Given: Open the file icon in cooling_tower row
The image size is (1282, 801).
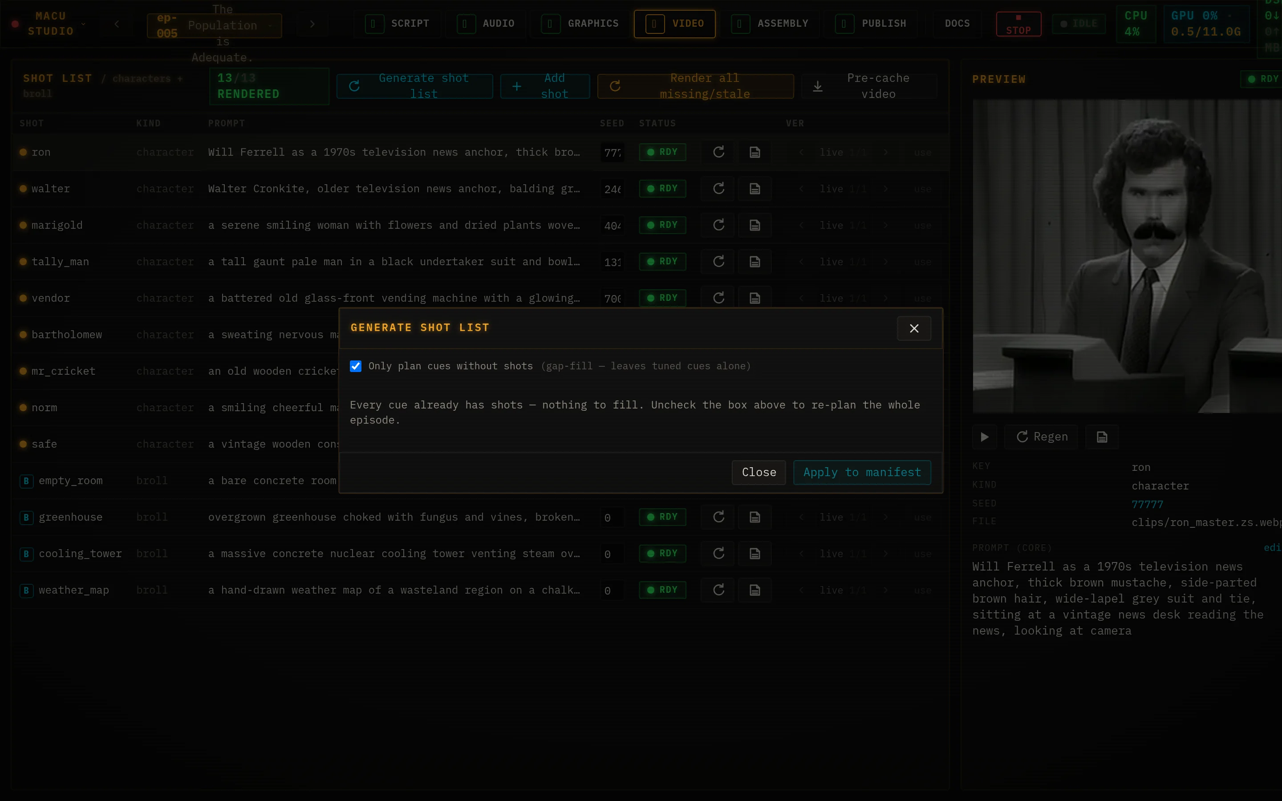Looking at the screenshot, I should click(x=755, y=554).
